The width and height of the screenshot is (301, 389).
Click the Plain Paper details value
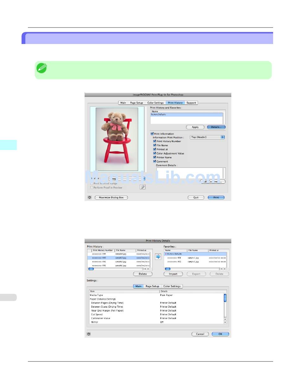pos(166,295)
